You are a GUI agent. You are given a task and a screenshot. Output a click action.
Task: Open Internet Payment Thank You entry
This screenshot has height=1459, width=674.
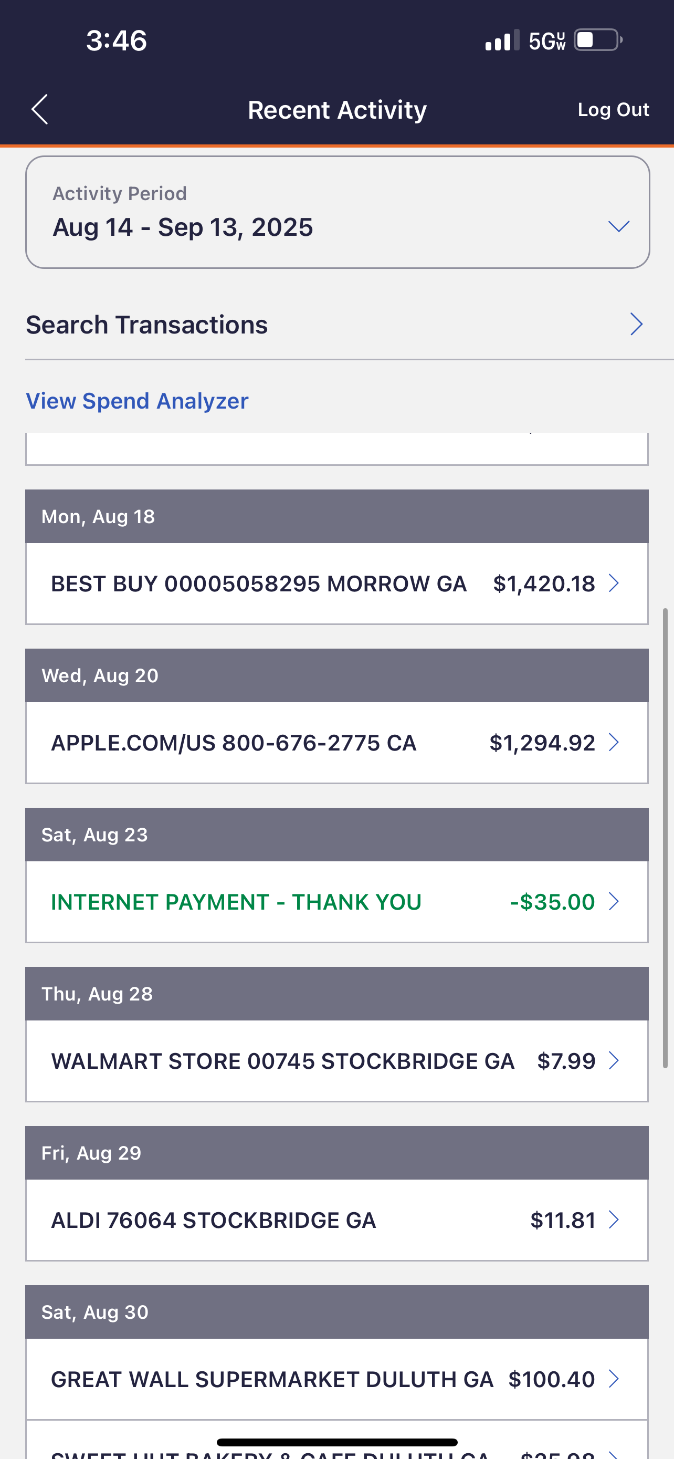236,902
